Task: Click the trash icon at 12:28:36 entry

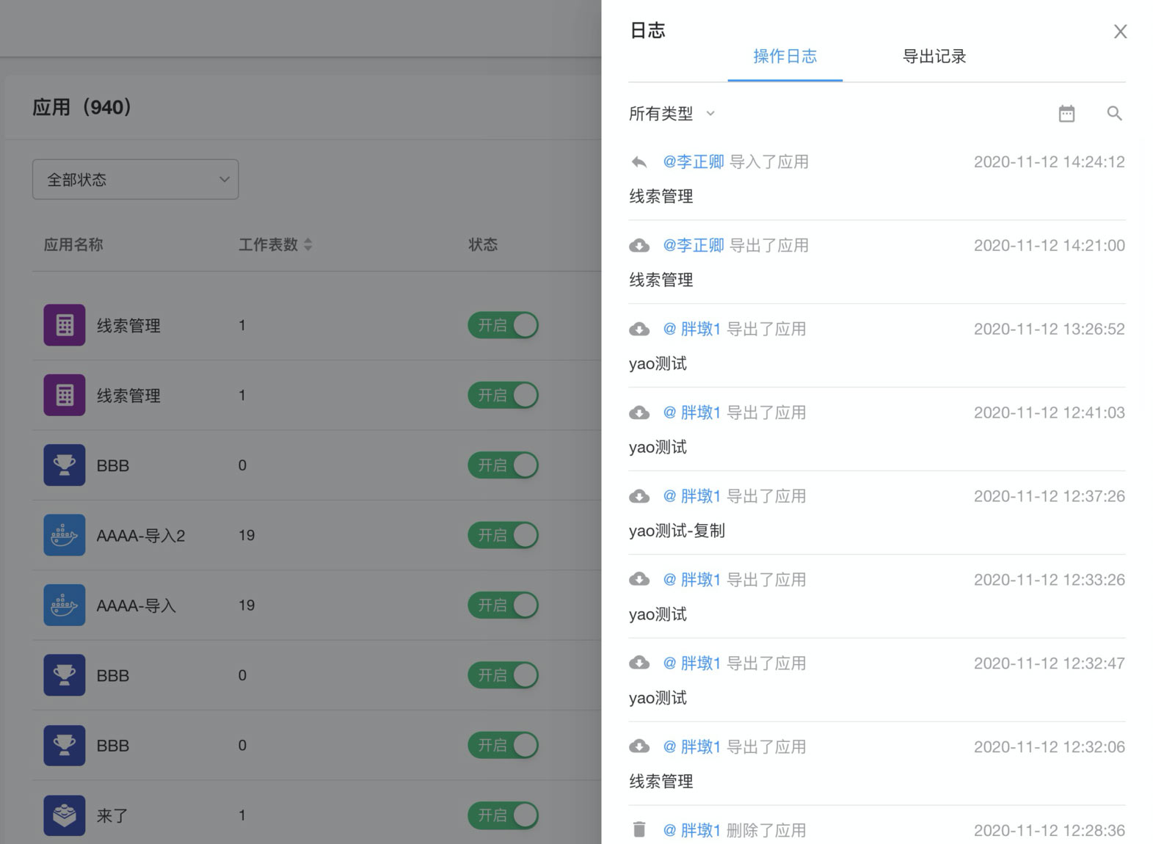Action: tap(639, 829)
